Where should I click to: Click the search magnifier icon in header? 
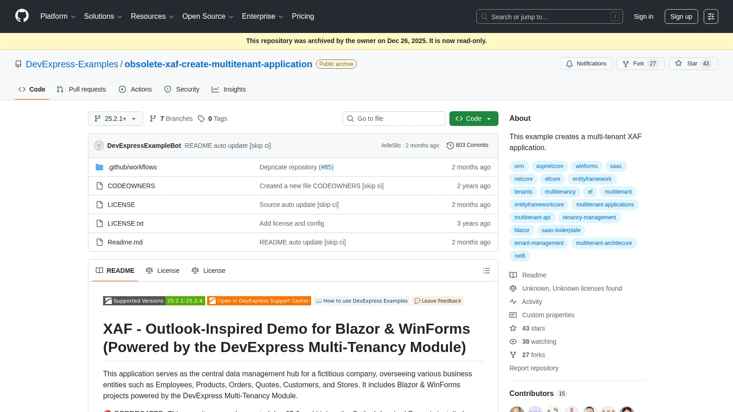[x=484, y=16]
